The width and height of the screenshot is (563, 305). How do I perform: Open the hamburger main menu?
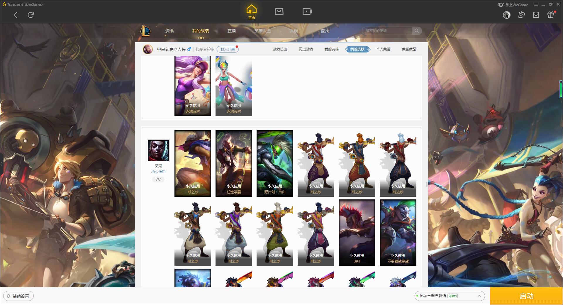(536, 4)
